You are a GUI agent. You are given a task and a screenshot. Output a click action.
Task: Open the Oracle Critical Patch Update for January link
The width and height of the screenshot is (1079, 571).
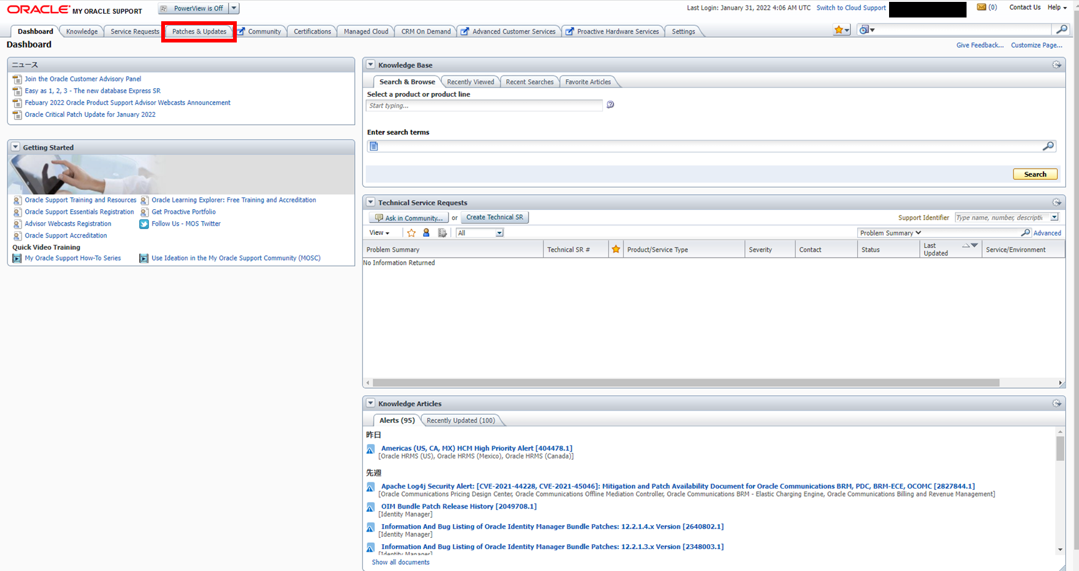point(89,114)
